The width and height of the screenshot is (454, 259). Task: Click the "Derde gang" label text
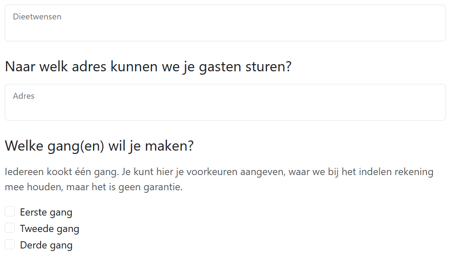point(46,245)
